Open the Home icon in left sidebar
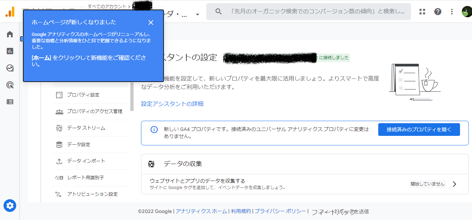 [x=10, y=34]
